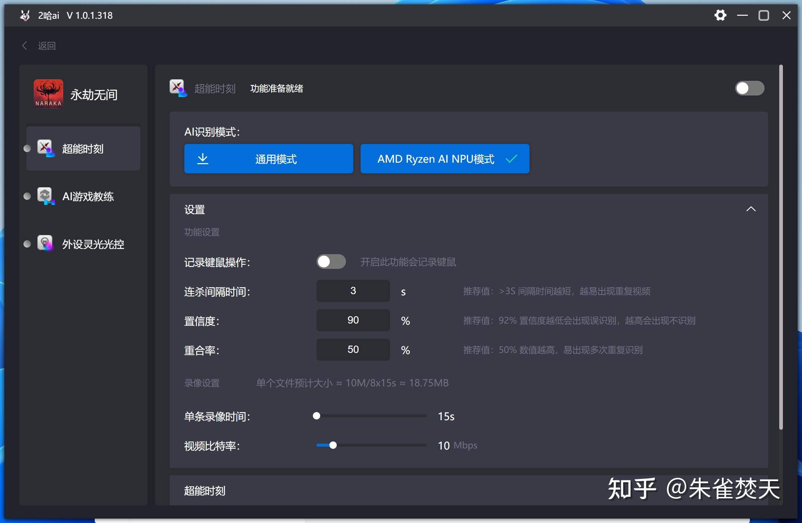Viewport: 802px width, 523px height.
Task: Select AI游戏教练 in the sidebar
Action: point(83,196)
